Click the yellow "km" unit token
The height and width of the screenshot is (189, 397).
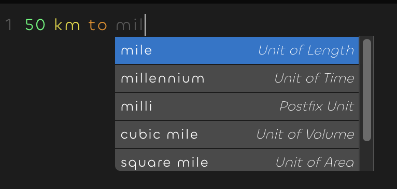[x=67, y=25]
